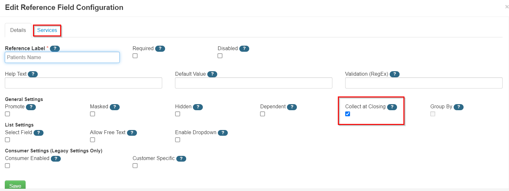Click the Save button

[15, 186]
